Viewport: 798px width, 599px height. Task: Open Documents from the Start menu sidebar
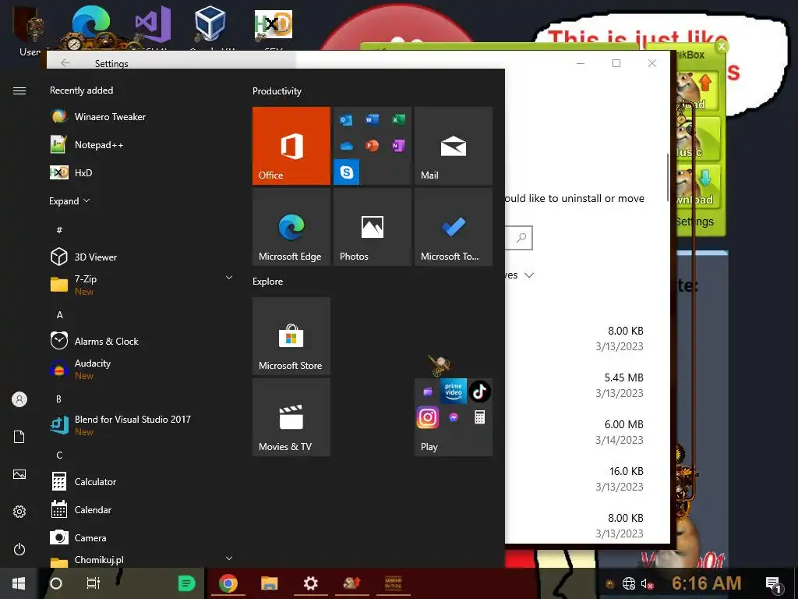[x=19, y=437]
